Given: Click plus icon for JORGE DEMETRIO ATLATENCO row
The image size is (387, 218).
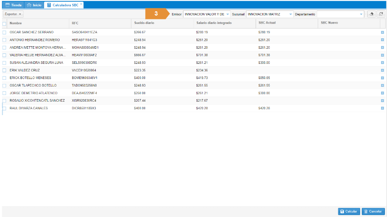Looking at the screenshot, I should 382,93.
